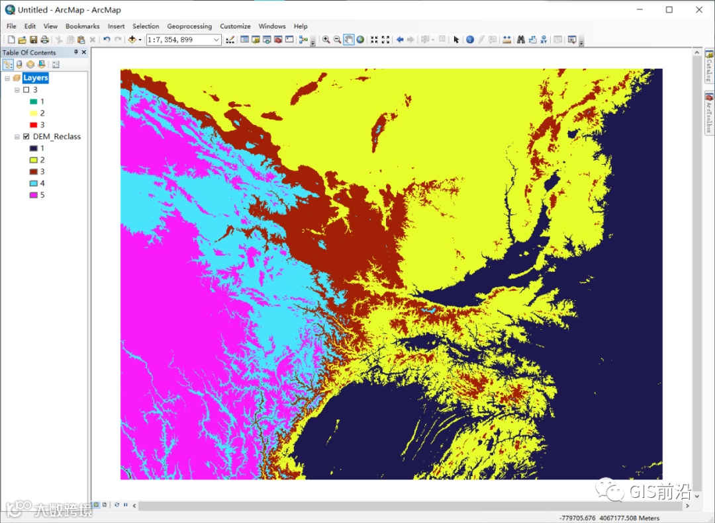The image size is (715, 523).
Task: Collapse the DEM_Reclass legend
Action: tap(17, 136)
